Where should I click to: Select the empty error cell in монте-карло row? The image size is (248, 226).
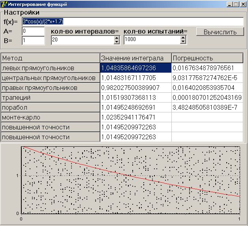click(x=207, y=118)
